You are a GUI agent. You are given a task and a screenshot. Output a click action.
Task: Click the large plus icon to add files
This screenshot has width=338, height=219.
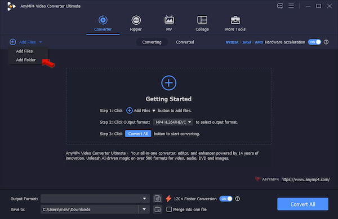click(169, 83)
